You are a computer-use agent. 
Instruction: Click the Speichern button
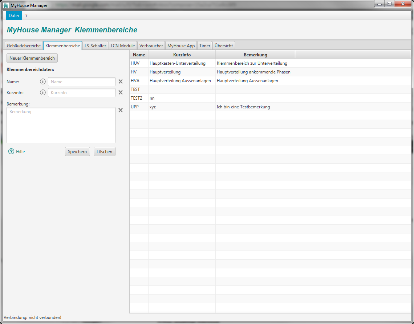(77, 152)
